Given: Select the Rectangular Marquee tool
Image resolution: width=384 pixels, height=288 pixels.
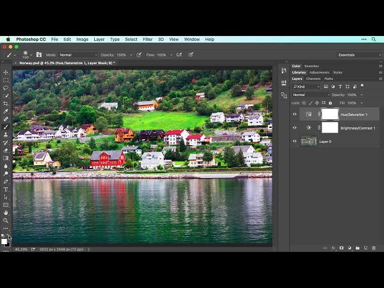Looking at the screenshot, I should point(6,80).
